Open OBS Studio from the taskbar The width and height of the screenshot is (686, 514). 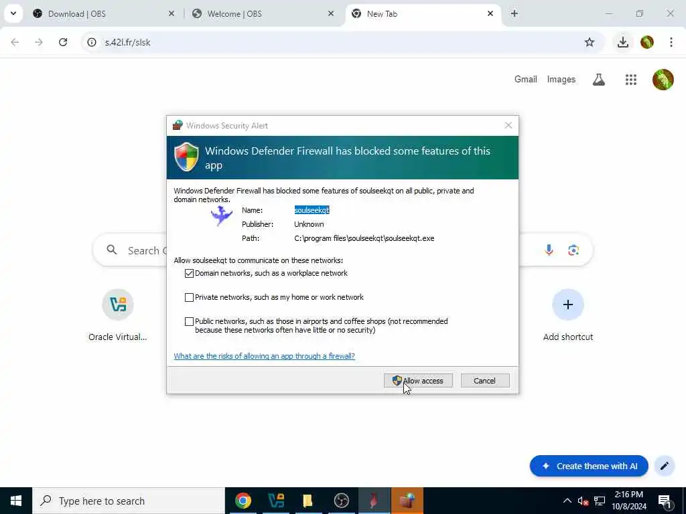(341, 501)
